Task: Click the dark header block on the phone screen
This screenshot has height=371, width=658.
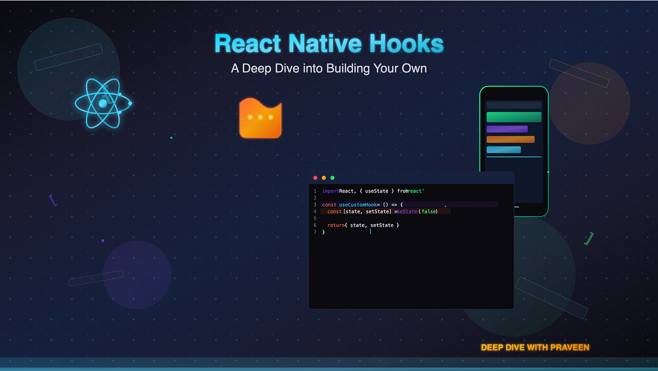Action: click(514, 105)
